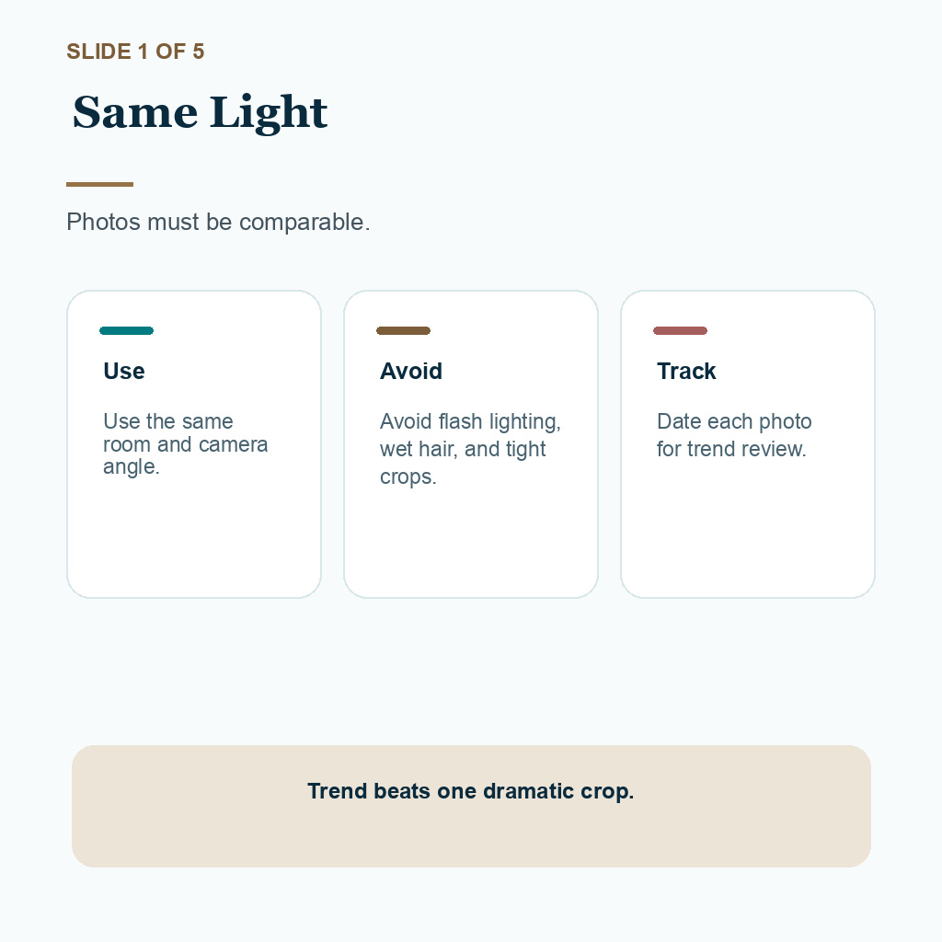Image resolution: width=942 pixels, height=942 pixels.
Task: Click the teal accent bar above Use
Action: pyautogui.click(x=126, y=330)
